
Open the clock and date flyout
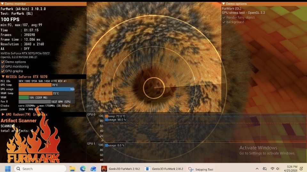coord(292,168)
